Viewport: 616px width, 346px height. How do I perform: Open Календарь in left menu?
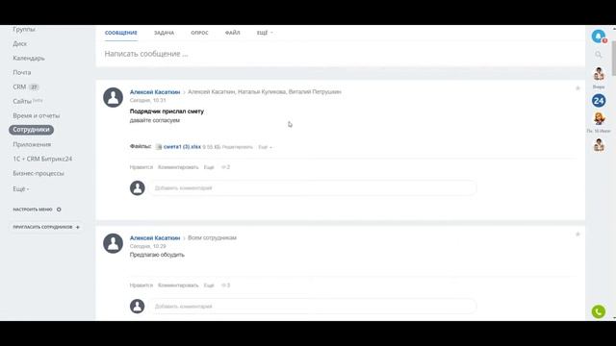29,58
